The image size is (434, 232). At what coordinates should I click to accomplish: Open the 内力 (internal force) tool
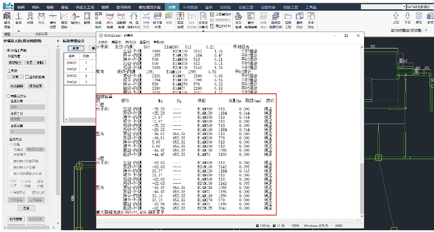(x=41, y=18)
